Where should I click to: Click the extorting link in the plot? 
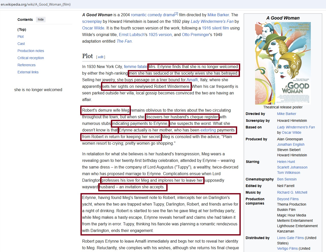point(208,130)
